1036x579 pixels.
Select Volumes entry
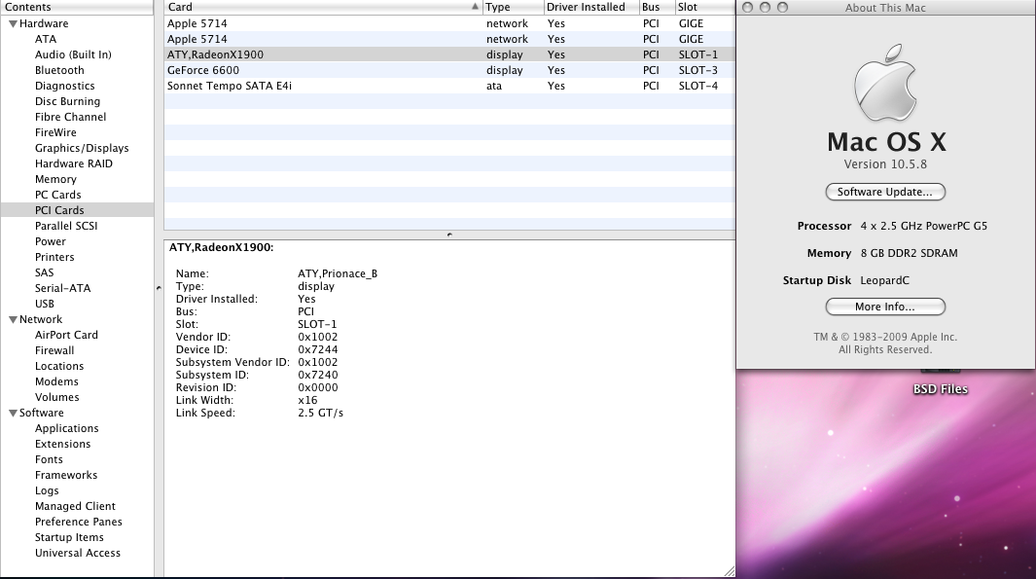point(56,397)
